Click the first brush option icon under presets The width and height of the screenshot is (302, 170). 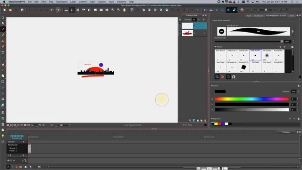[217, 77]
